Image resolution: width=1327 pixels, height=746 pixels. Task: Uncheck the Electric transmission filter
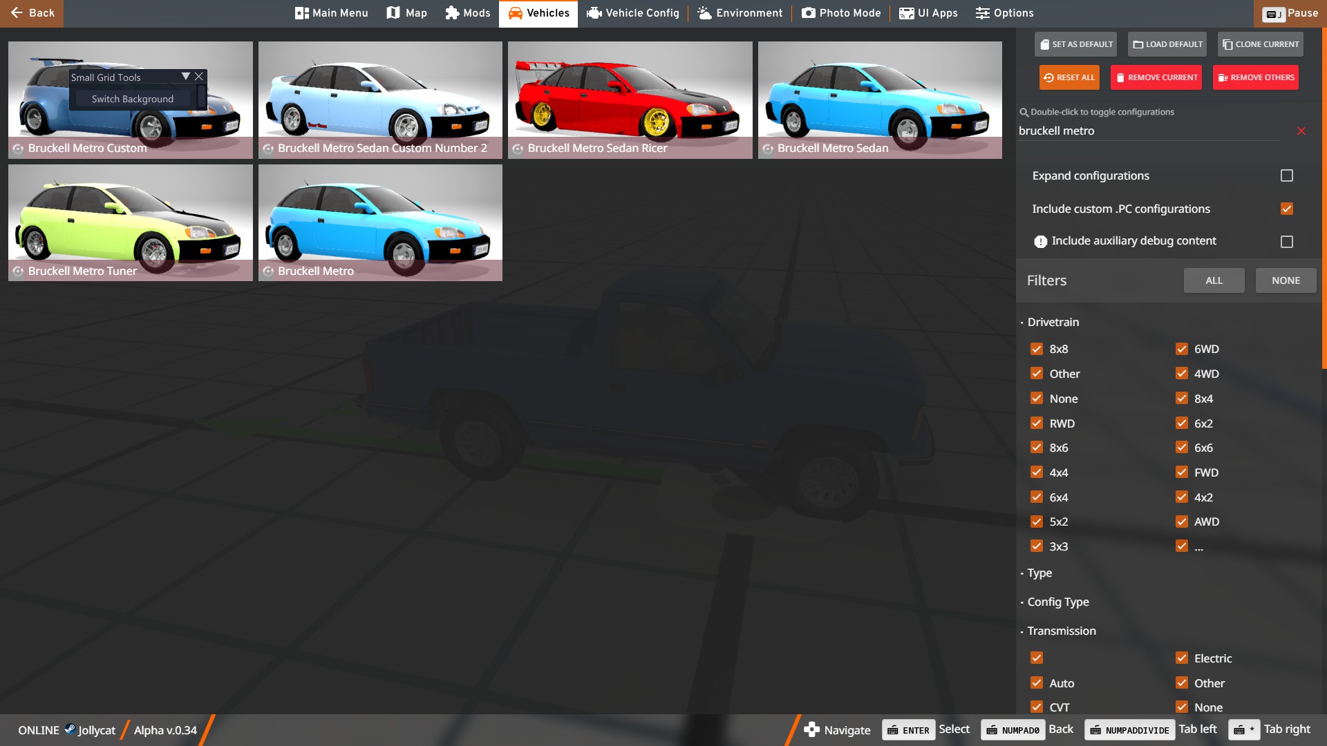click(x=1181, y=658)
